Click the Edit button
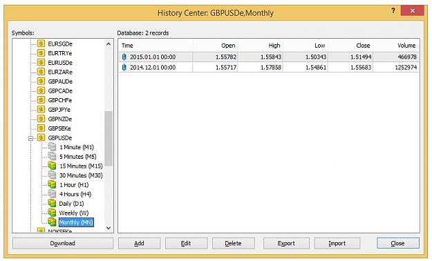Viewport: 432px width, 261px height. point(186,243)
